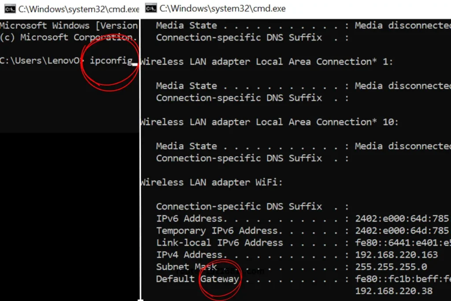
Task: Click the IPv4 address value 192.168.220.163
Action: [396, 255]
